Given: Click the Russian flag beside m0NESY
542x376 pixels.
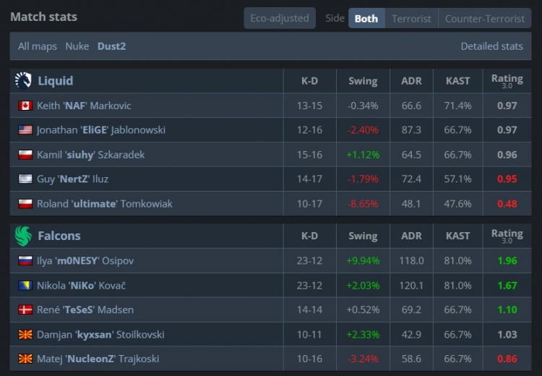Looking at the screenshot, I should 25,260.
